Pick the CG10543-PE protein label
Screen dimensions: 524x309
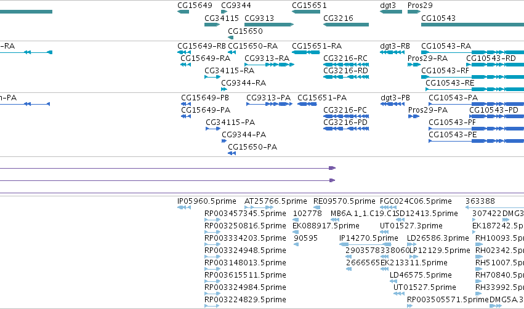(453, 135)
